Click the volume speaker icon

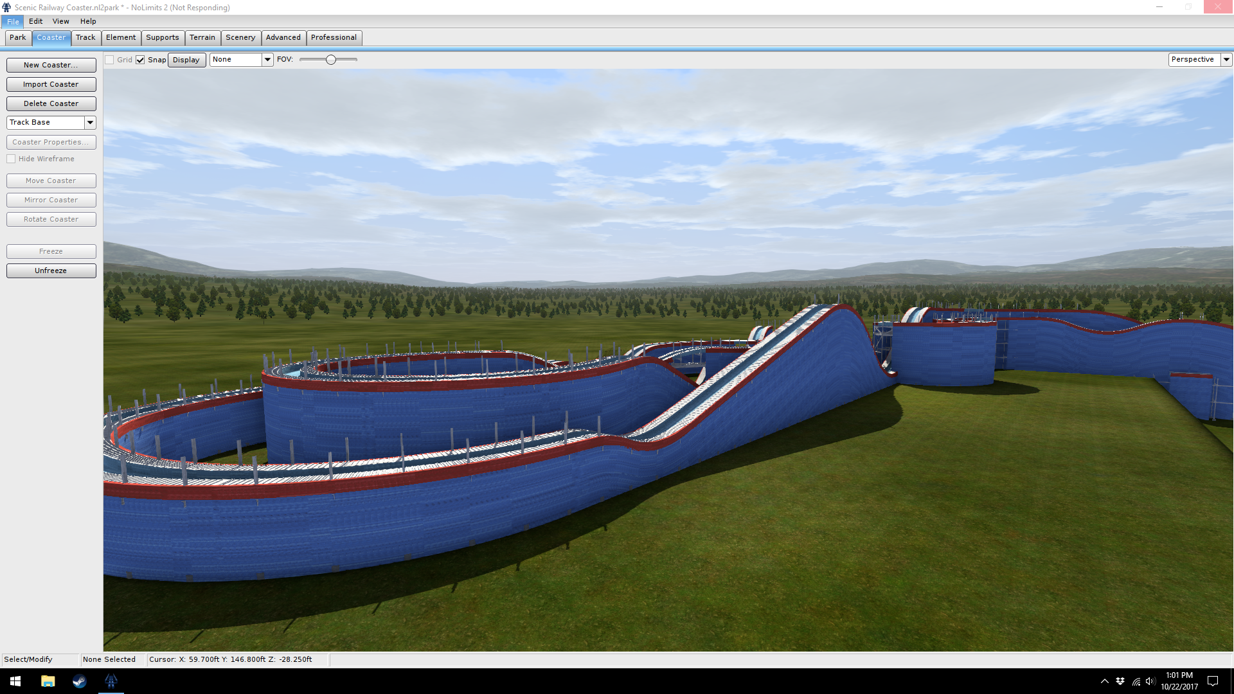1150,681
